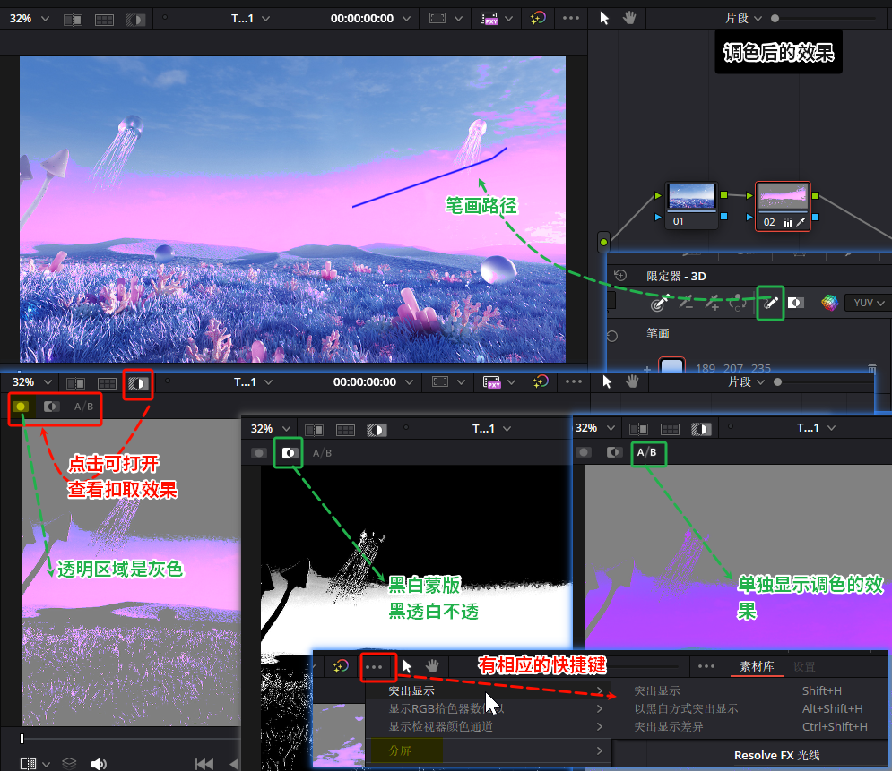The image size is (892, 771).
Task: Open the 分屏 menu entry
Action: point(489,750)
